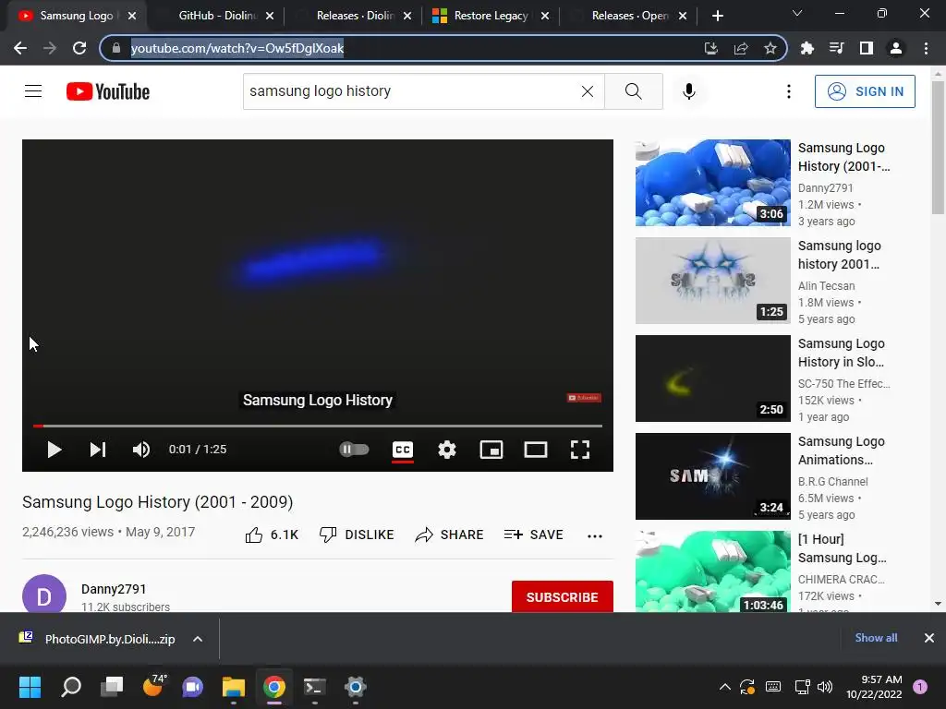Viewport: 946px width, 709px height.
Task: Enable miniplayer mode
Action: [x=491, y=450]
